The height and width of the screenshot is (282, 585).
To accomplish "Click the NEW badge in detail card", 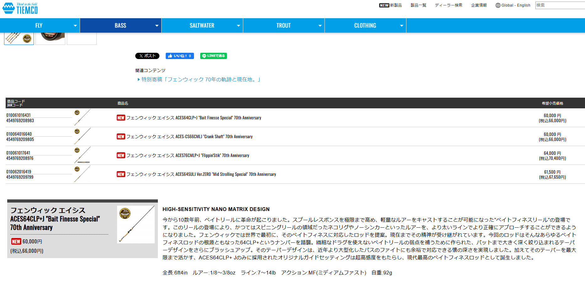I will point(16,241).
